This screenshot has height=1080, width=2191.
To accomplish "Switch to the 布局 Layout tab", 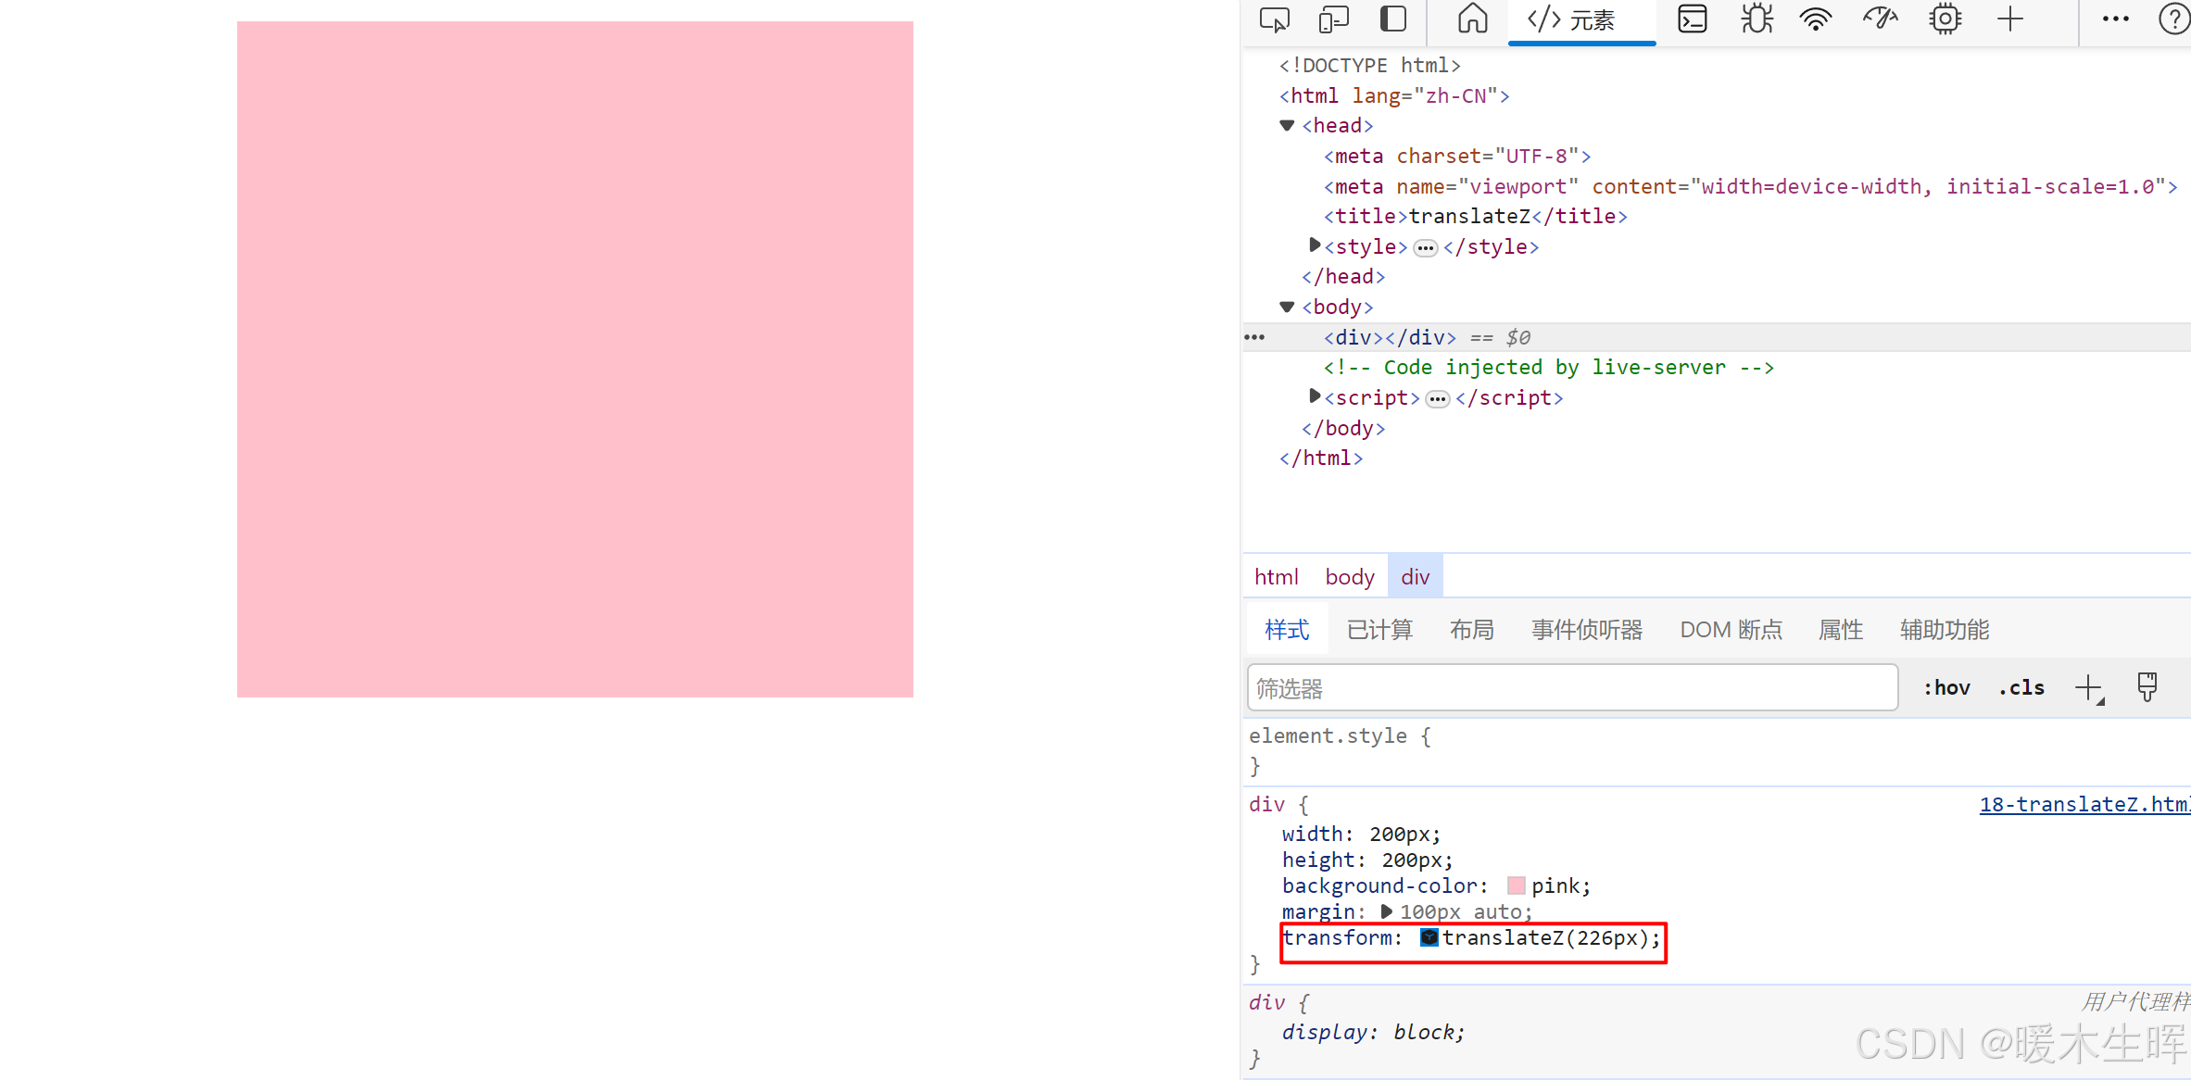I will point(1472,630).
